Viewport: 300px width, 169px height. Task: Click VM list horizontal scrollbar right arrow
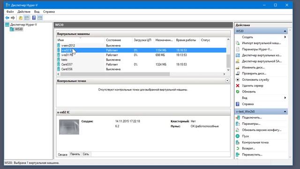[224, 74]
